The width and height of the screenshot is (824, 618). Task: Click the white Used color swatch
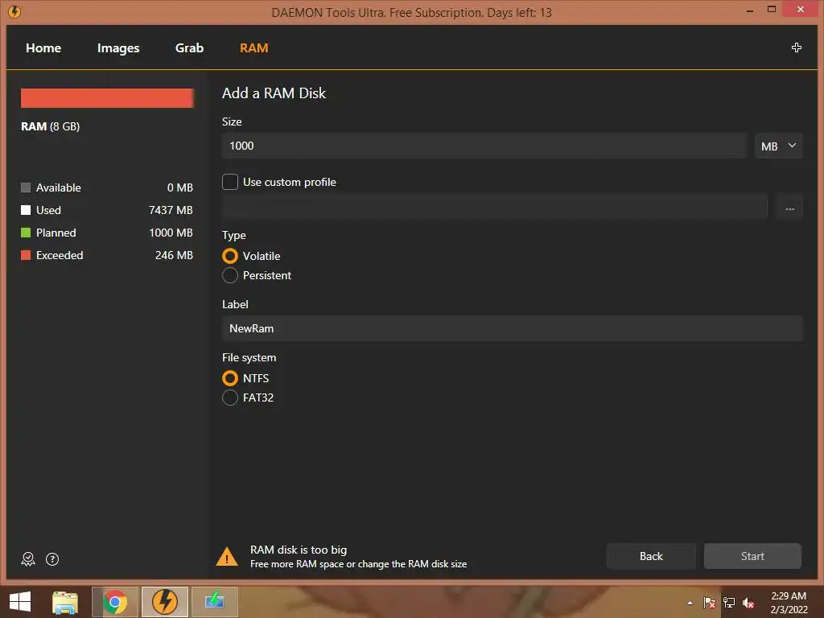(x=26, y=210)
